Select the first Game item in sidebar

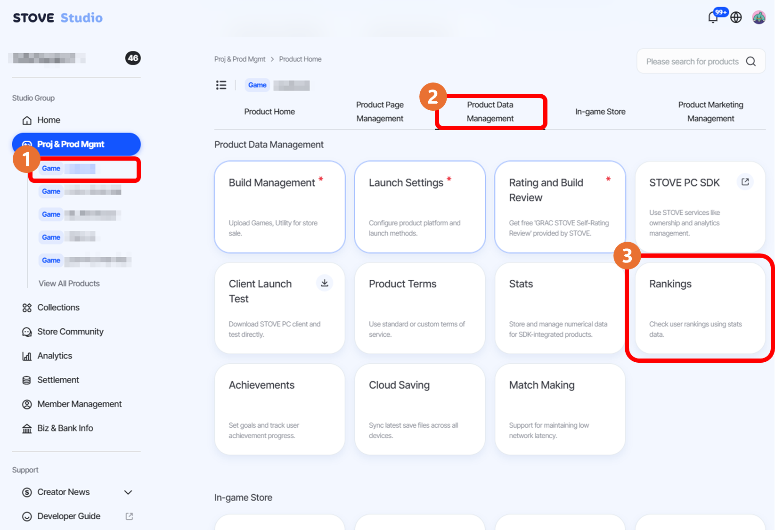coord(85,169)
